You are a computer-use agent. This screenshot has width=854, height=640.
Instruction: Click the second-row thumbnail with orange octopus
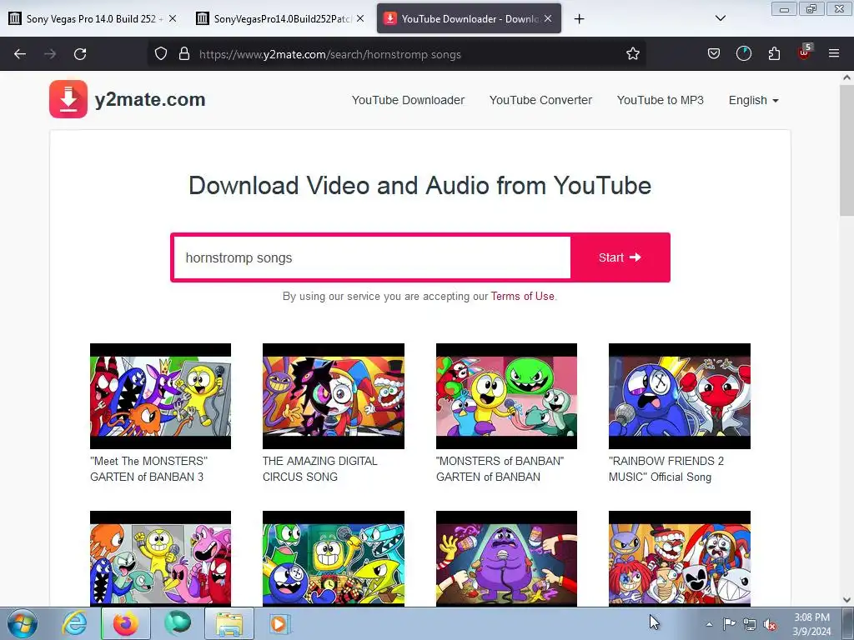click(x=160, y=558)
